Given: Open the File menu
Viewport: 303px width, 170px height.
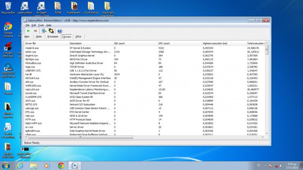Looking at the screenshot, I should [27, 25].
